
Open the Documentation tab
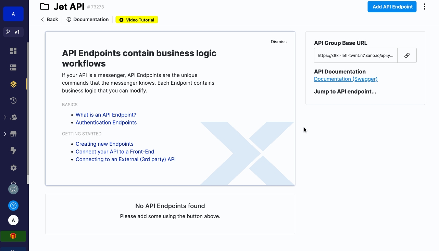88,20
